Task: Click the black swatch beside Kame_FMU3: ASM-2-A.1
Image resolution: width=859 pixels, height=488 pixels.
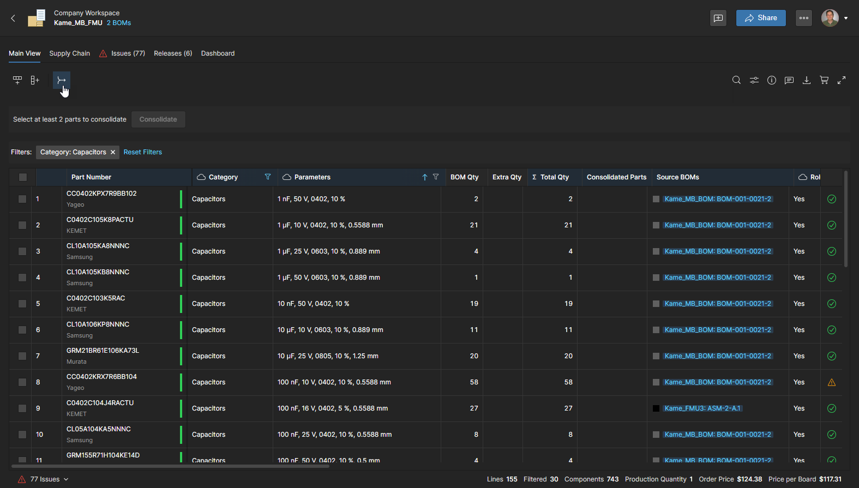Action: 656,408
